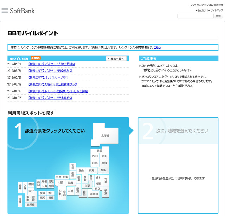Select 広島 prefecture tile
This screenshot has width=225, height=216.
[x=44, y=186]
